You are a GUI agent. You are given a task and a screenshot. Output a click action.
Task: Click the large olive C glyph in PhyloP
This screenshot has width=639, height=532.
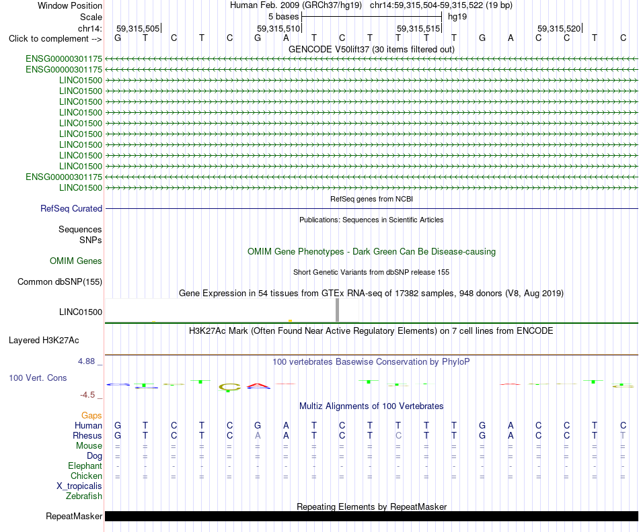point(229,387)
